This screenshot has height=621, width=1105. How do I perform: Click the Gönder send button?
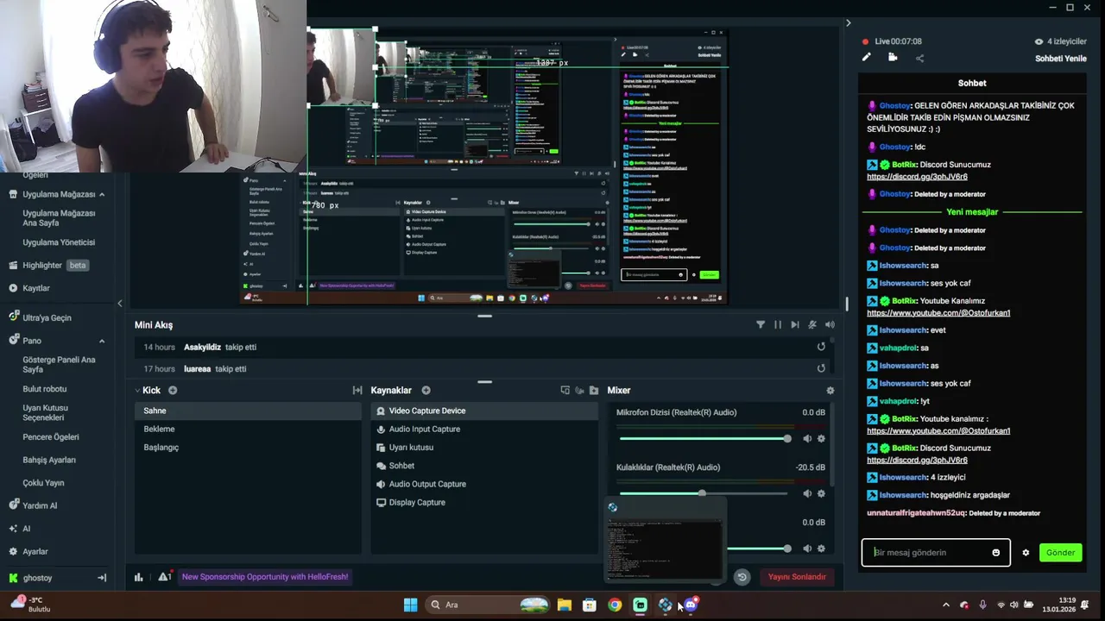pyautogui.click(x=1060, y=553)
